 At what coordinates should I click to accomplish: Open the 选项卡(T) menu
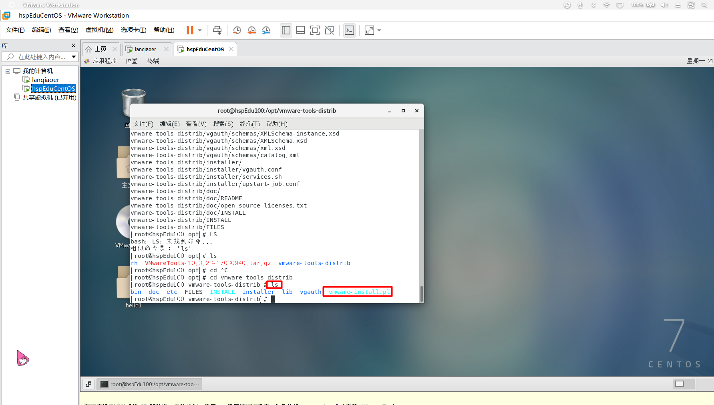tap(133, 30)
